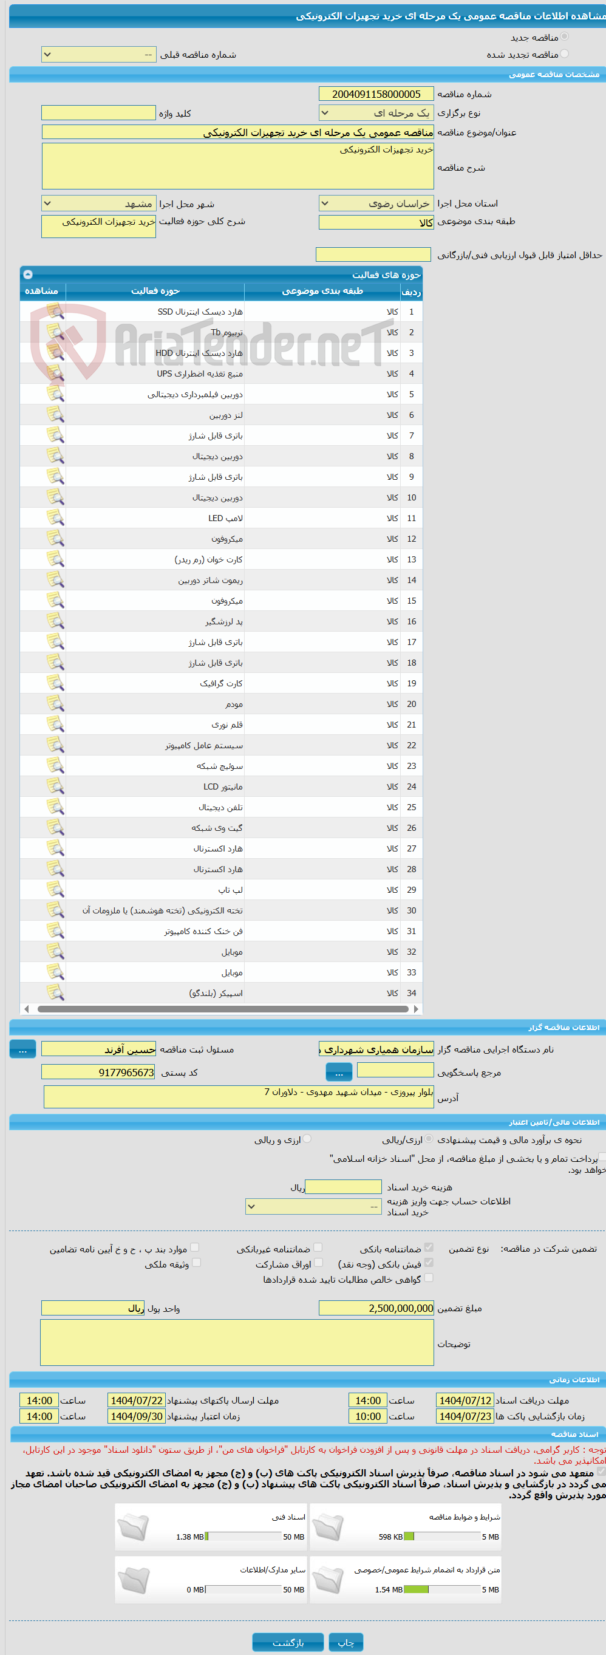Viewport: 606px width, 1655px height.
Task: Click the technical documents 50 MB usage bar
Action: point(243,1537)
